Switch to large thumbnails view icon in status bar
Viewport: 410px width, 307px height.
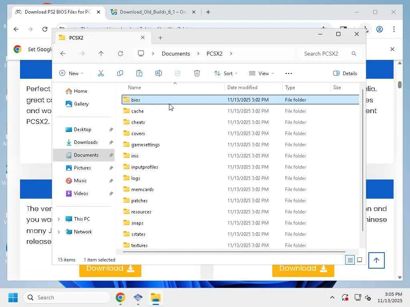(360, 260)
